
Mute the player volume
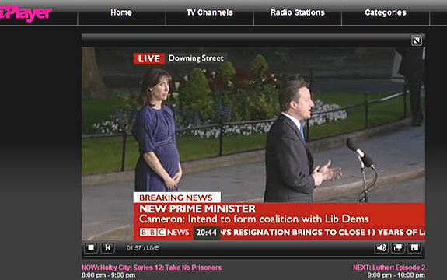(x=381, y=248)
